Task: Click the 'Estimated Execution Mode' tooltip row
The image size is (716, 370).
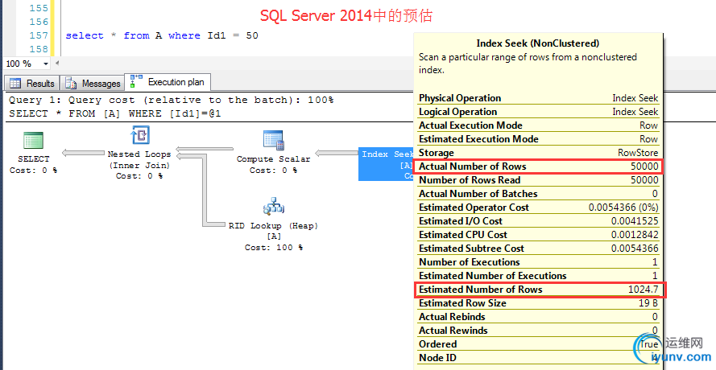Action: (x=539, y=139)
